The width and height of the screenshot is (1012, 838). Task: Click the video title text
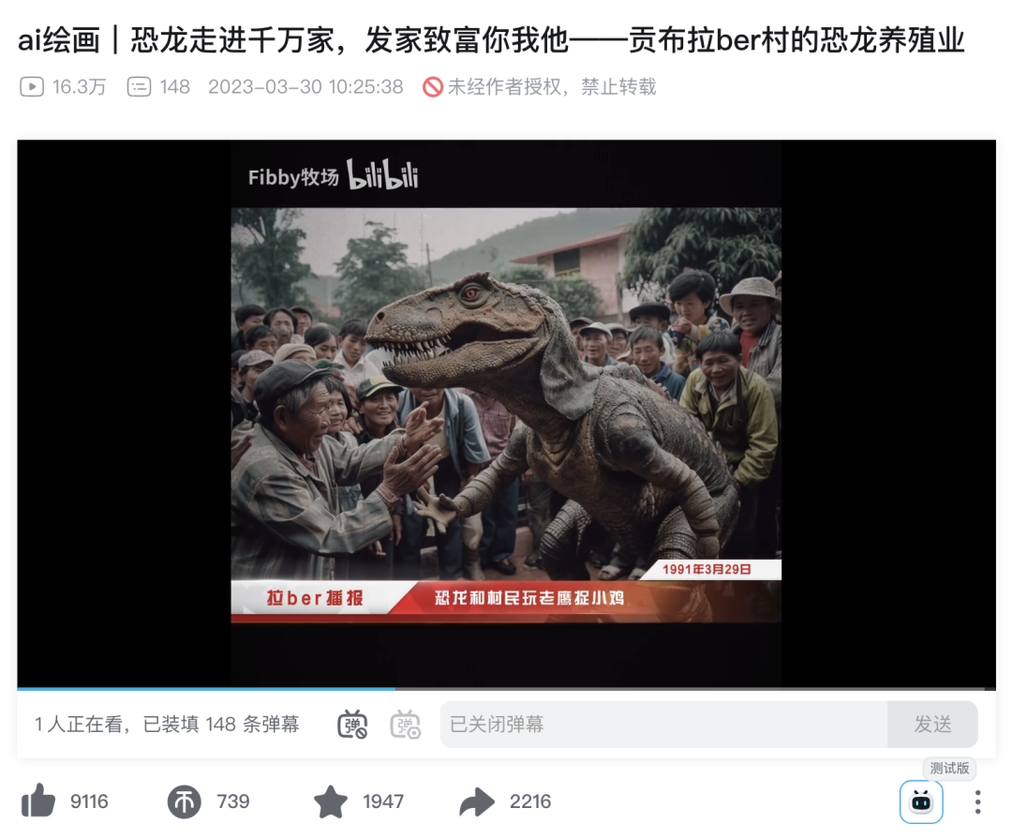491,40
